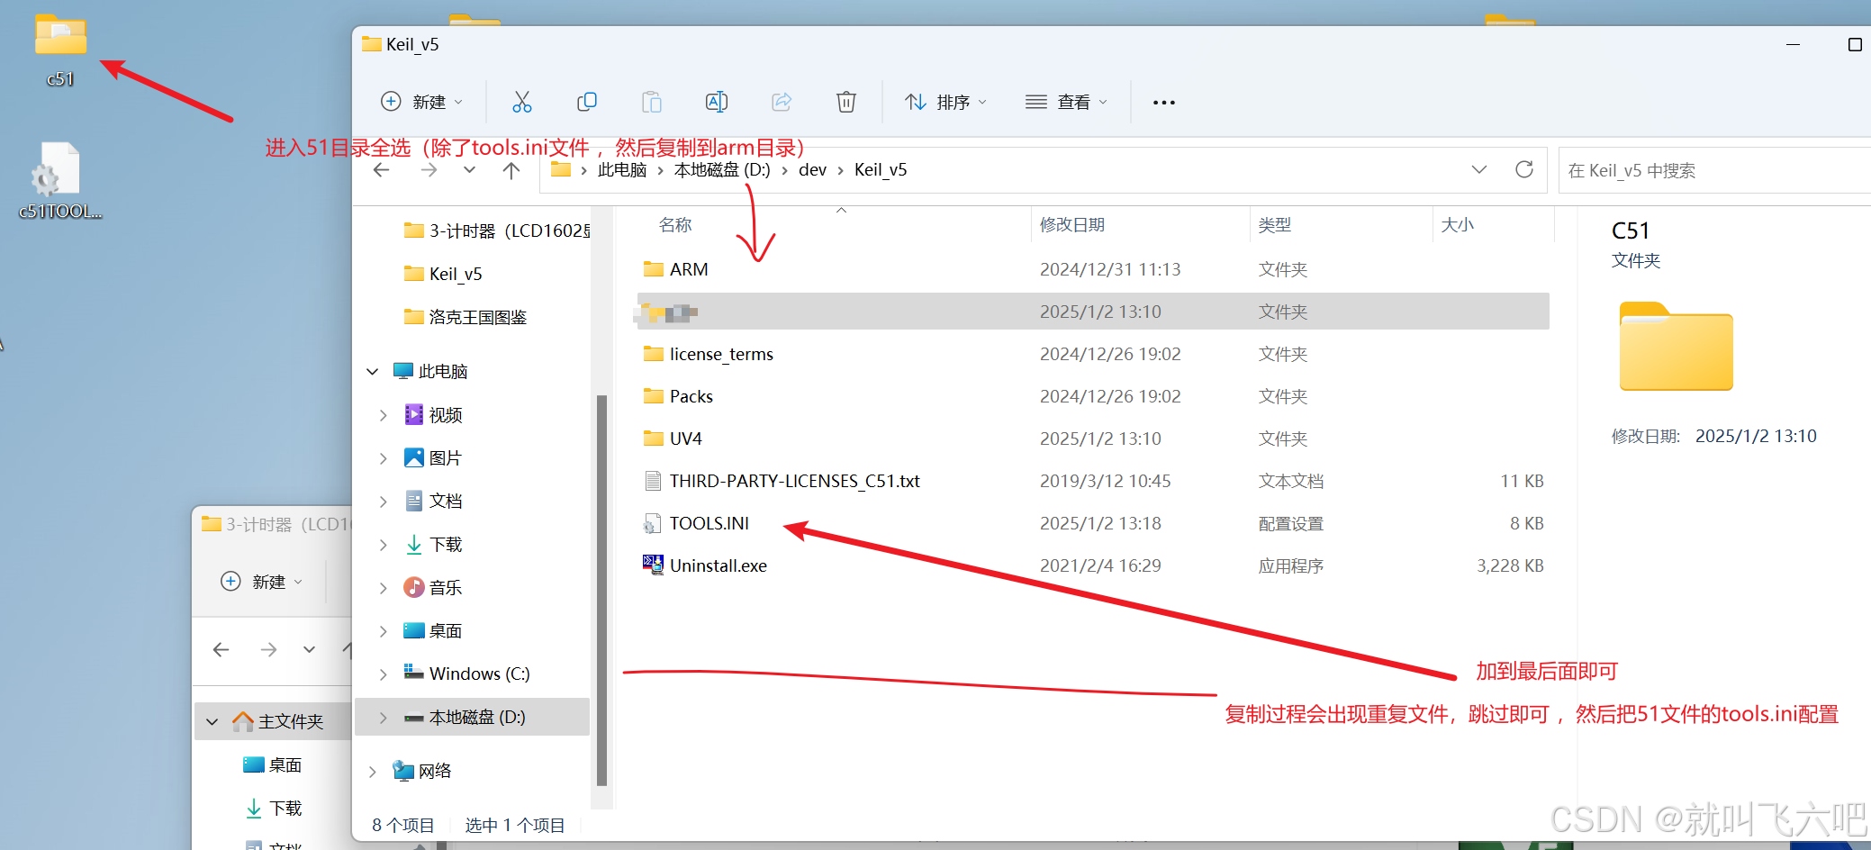Collapse the 此电脑 tree node
This screenshot has width=1871, height=850.
(x=373, y=371)
